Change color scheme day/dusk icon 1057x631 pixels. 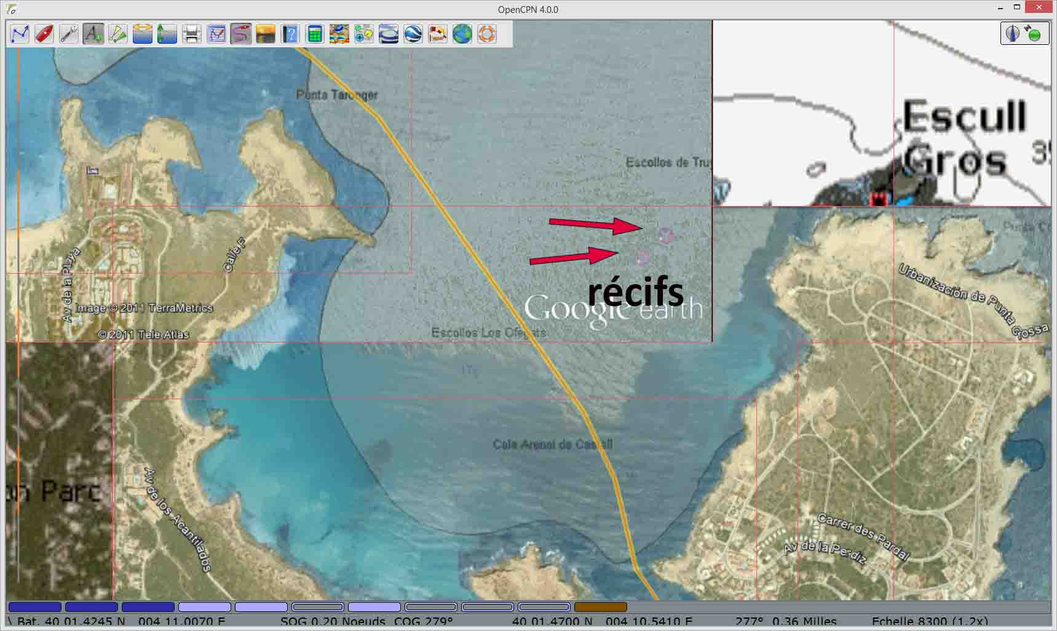tap(266, 34)
